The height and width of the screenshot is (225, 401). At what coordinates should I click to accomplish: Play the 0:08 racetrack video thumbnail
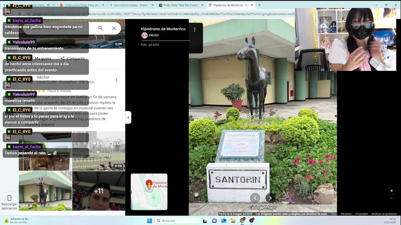point(99,151)
